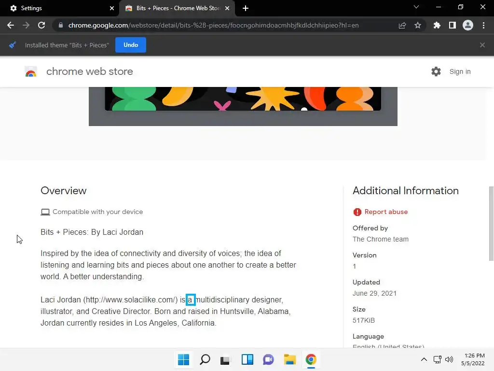
Task: Open Task View on taskbar
Action: point(225,359)
